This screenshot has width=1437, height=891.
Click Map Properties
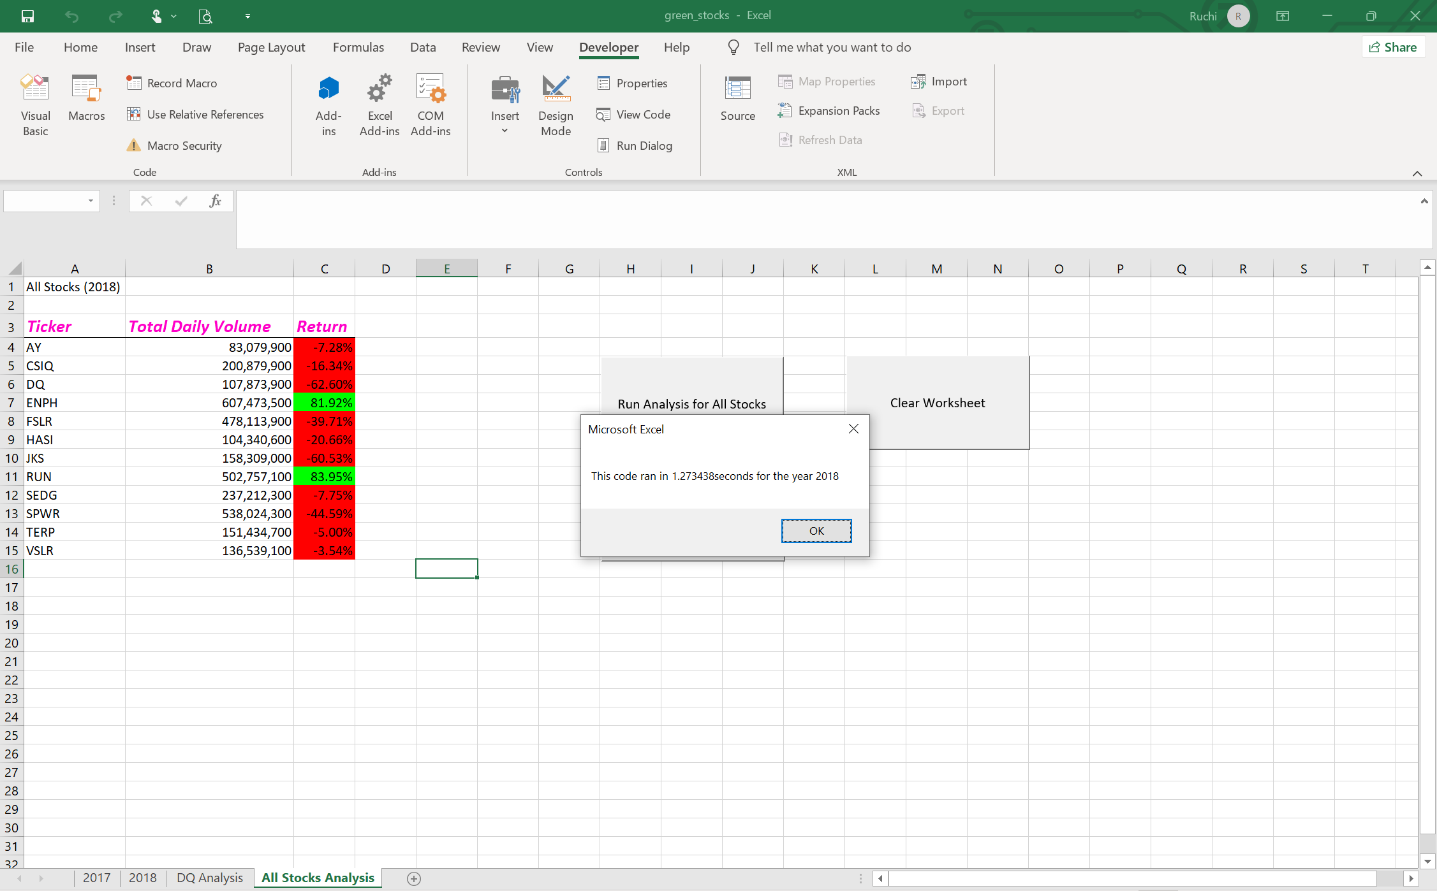[x=827, y=82]
